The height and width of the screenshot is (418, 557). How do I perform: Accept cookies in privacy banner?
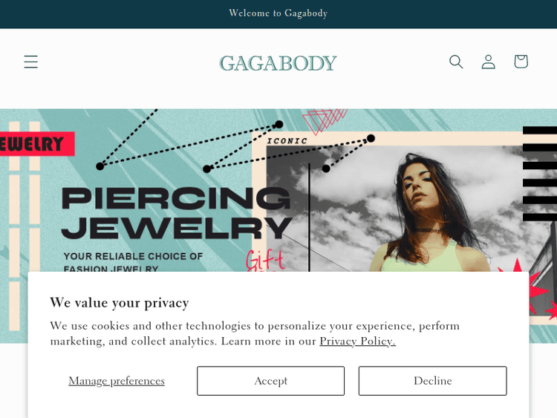tap(270, 381)
